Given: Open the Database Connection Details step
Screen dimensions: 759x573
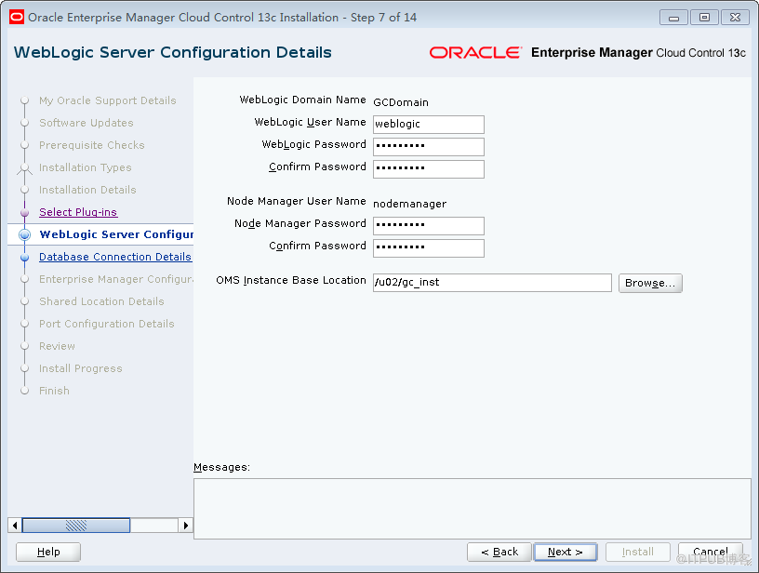Looking at the screenshot, I should coord(115,257).
